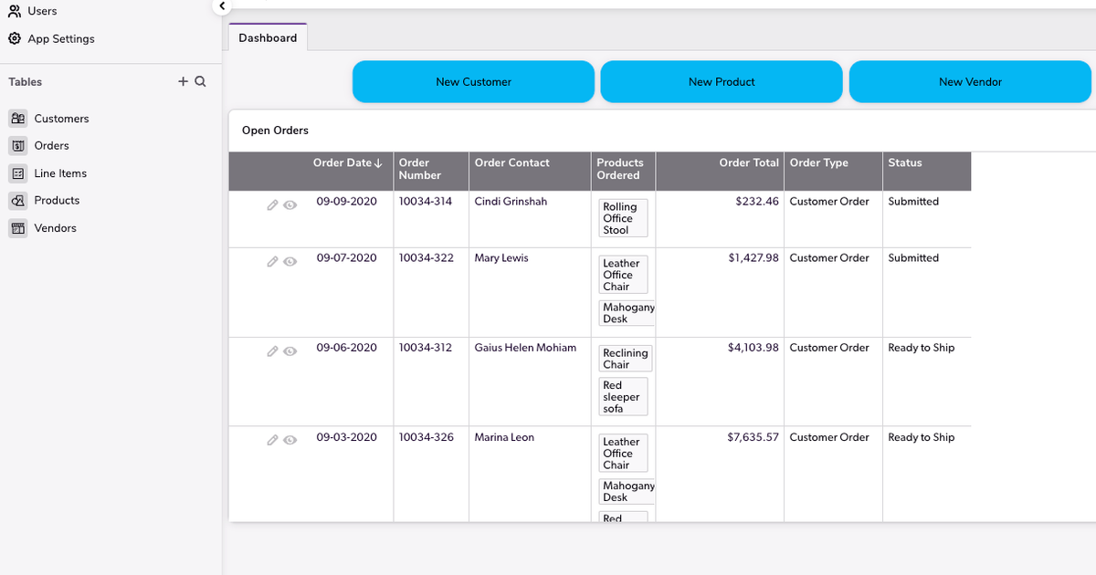Click the Orders table icon

tap(18, 146)
